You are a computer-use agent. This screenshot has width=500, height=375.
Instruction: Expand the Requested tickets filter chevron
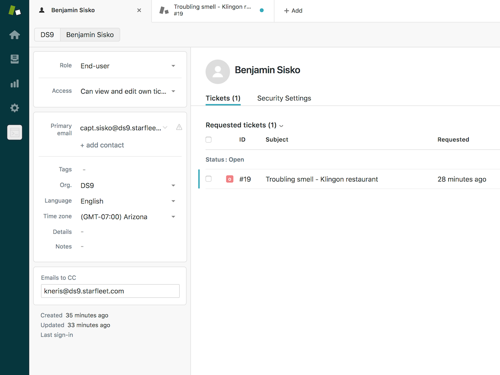coord(281,125)
